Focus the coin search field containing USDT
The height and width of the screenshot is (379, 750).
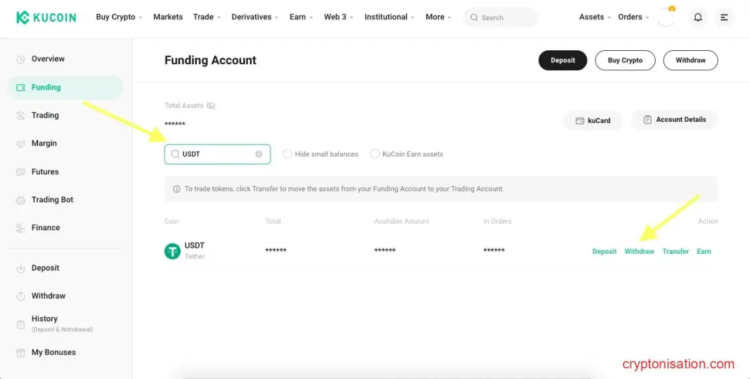(217, 154)
